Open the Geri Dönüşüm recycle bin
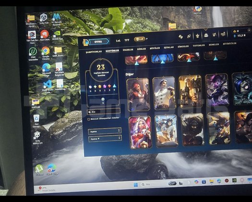 (36, 121)
